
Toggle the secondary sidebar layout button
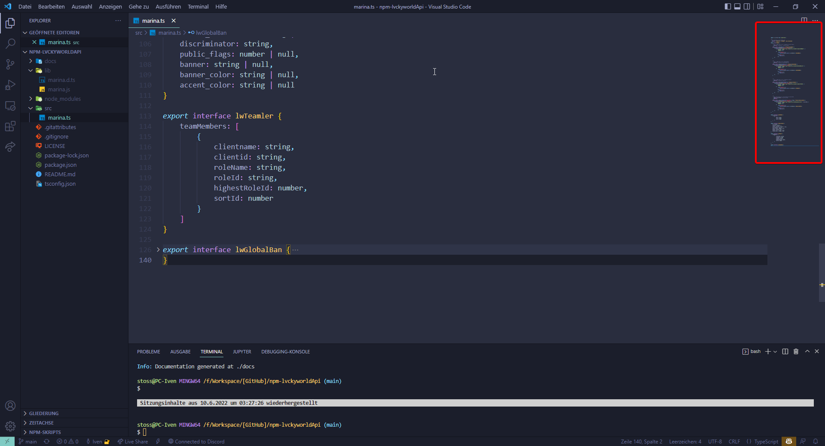pyautogui.click(x=747, y=6)
